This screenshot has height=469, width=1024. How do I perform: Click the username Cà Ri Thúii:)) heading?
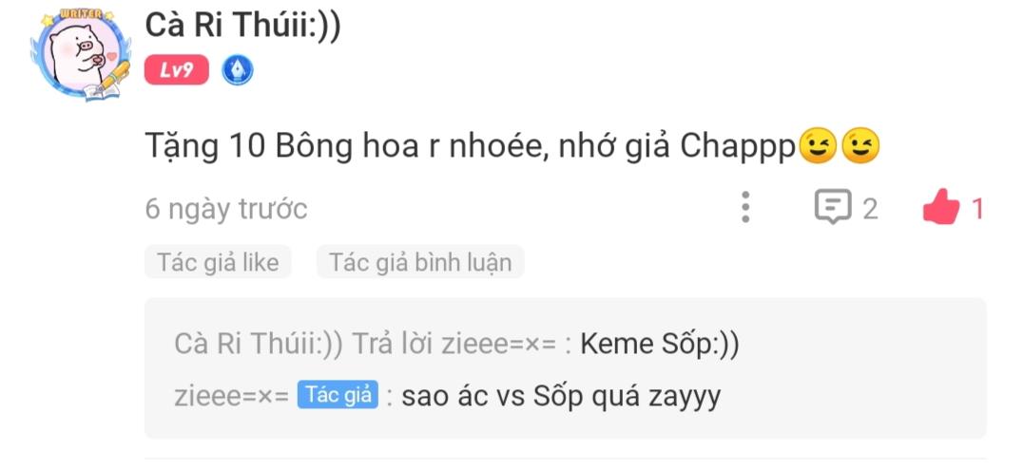coord(243,26)
